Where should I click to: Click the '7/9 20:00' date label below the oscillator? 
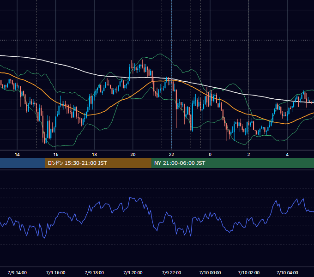133,272
